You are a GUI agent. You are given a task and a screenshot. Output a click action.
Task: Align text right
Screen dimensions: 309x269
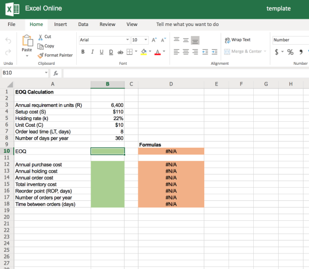(195, 52)
